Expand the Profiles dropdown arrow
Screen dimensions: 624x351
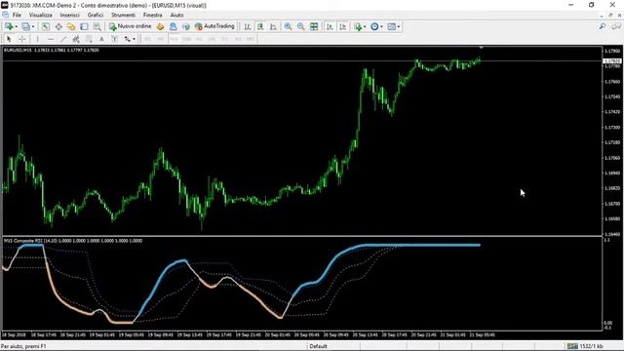pyautogui.click(x=33, y=26)
